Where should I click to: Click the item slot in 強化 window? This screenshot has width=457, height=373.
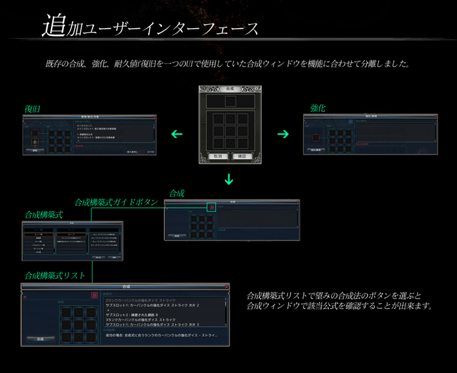[316, 138]
